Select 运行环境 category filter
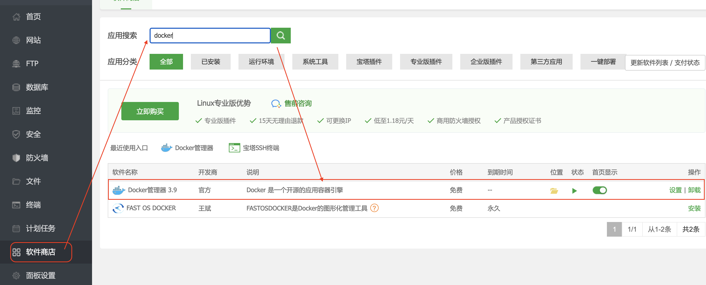The image size is (706, 285). 261,62
